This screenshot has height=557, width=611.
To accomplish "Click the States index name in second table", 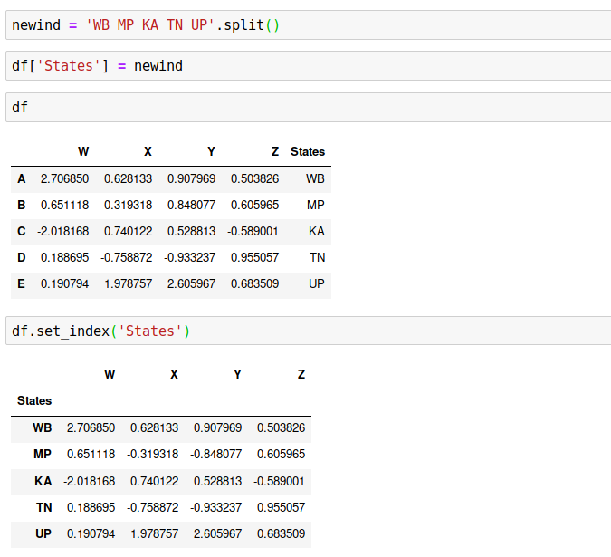I will 34,400.
